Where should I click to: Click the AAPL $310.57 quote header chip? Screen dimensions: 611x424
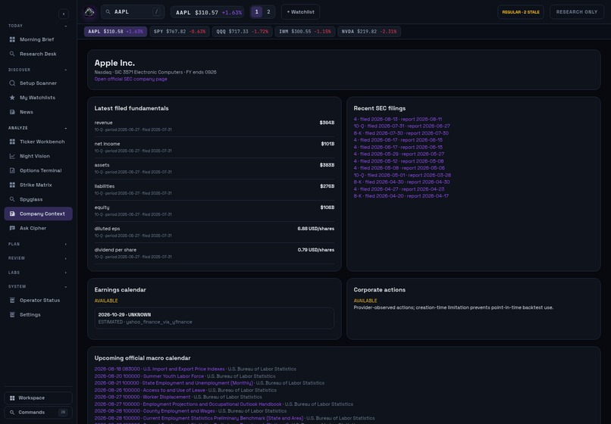[207, 12]
